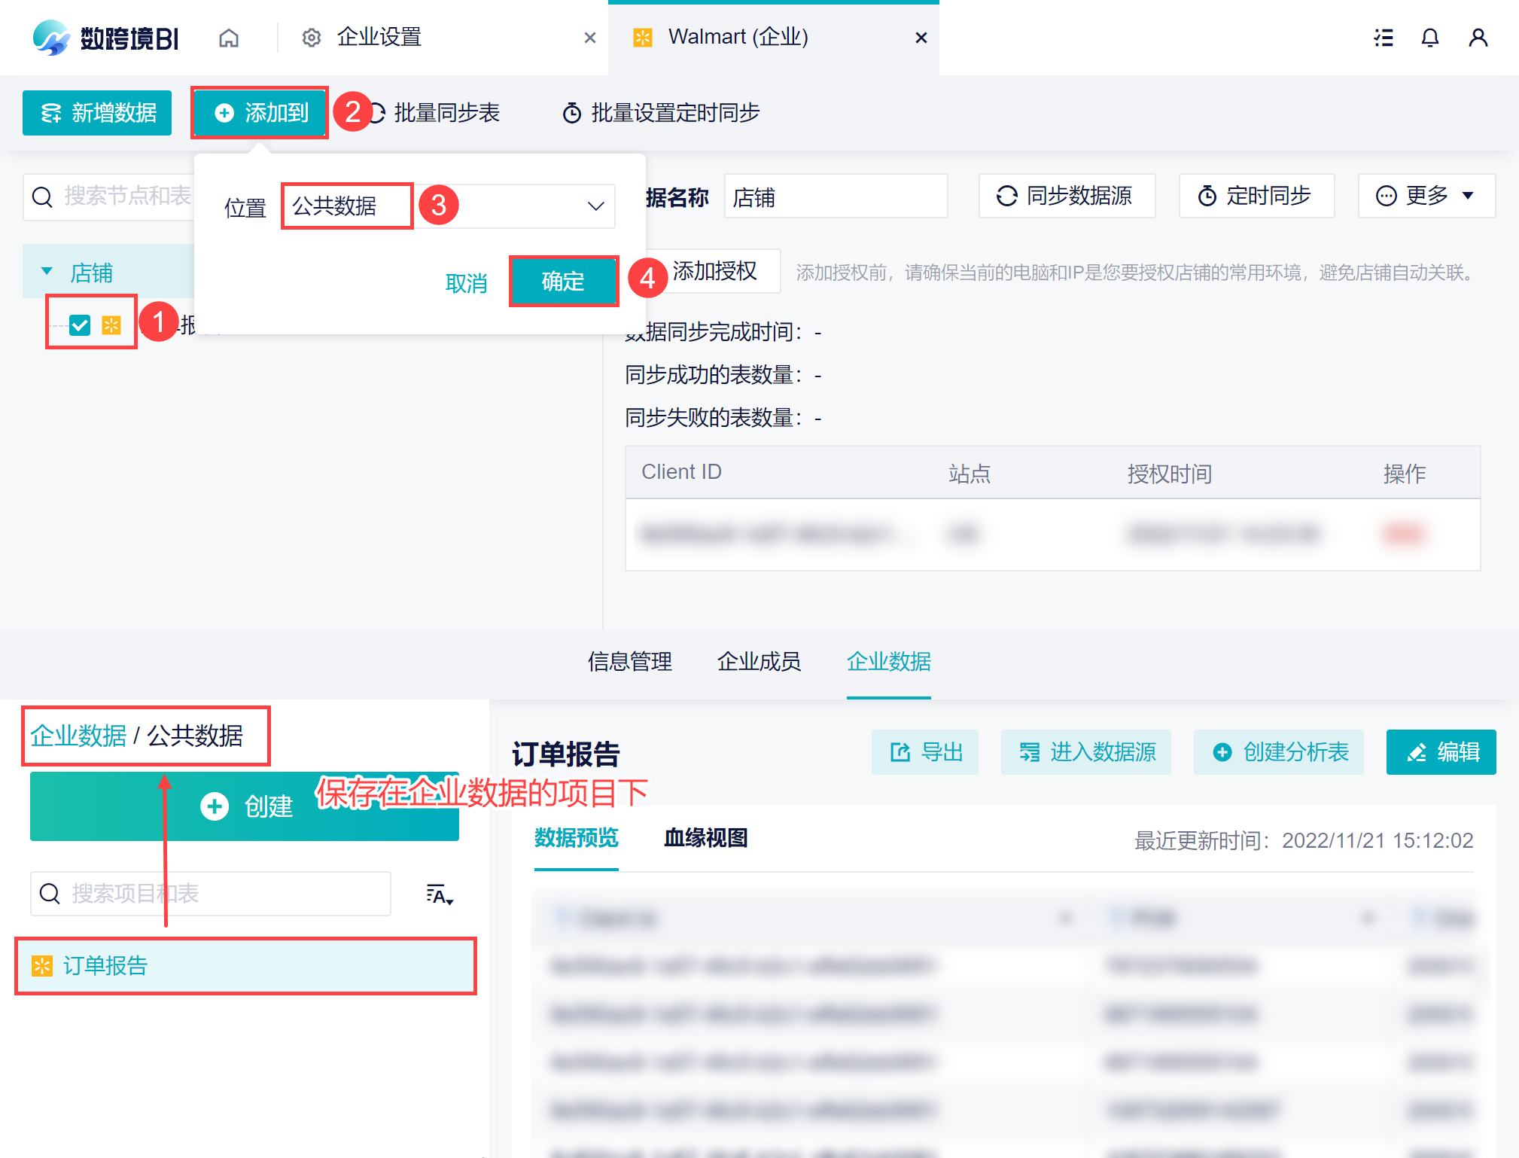Click the sort order icon beside project search
Image resolution: width=1519 pixels, height=1158 pixels.
439,894
